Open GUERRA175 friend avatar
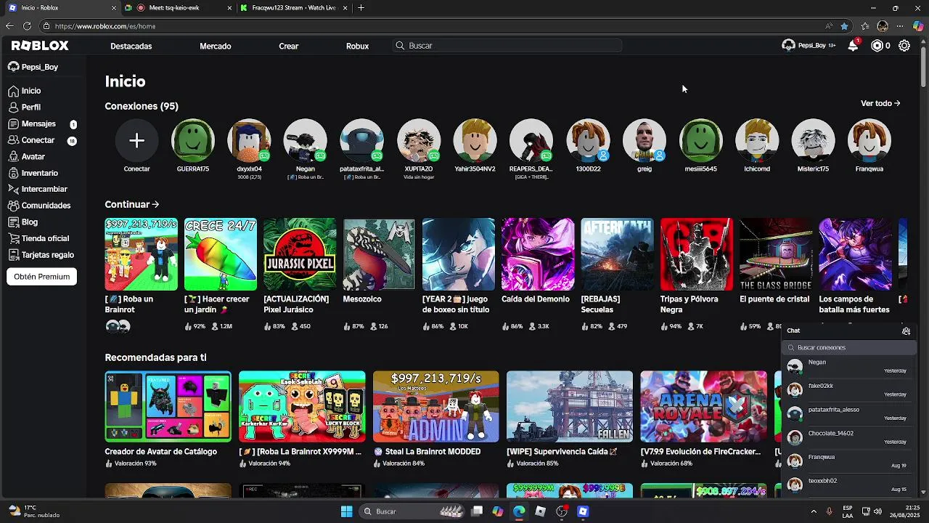This screenshot has width=929, height=523. coord(193,140)
